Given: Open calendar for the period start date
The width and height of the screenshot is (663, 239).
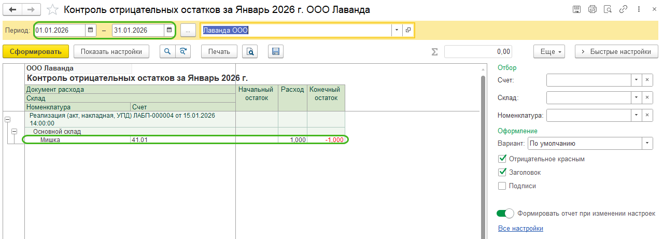Looking at the screenshot, I should pos(91,31).
